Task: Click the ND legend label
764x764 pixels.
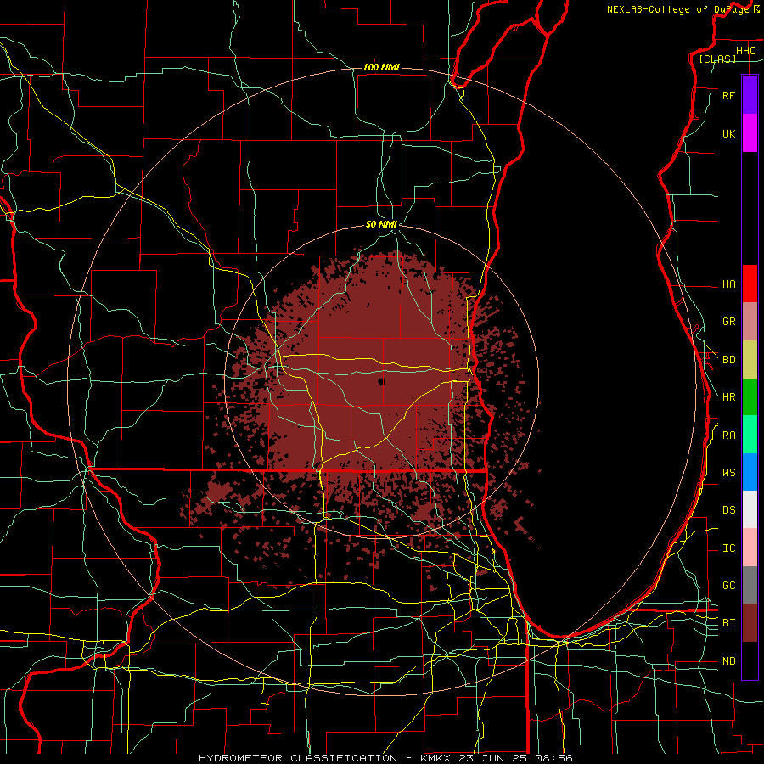Action: [x=728, y=661]
